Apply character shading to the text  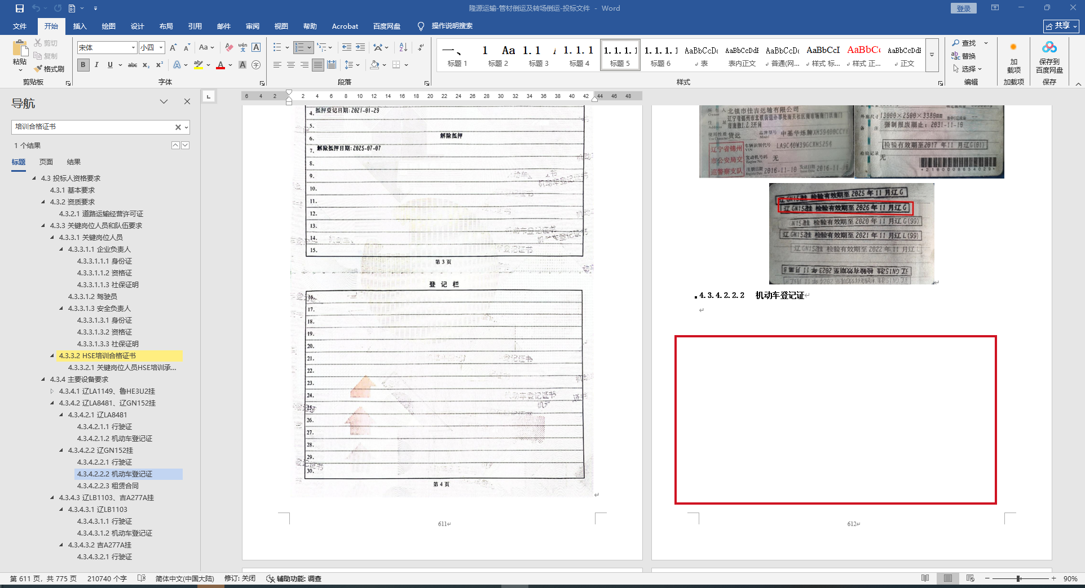(x=242, y=65)
